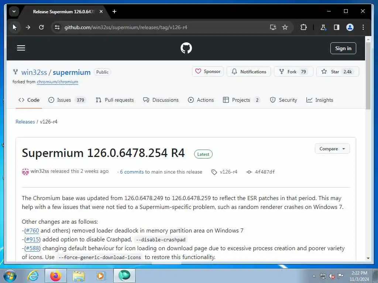Show hidden tray icons arrow
378x283 pixels.
click(x=314, y=276)
